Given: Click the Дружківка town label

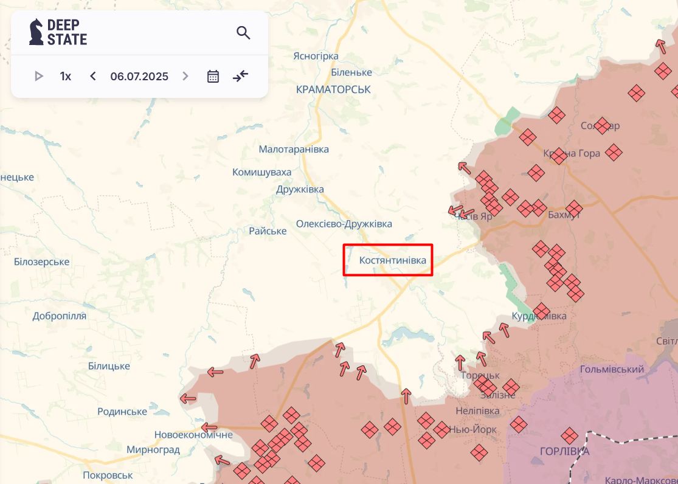Looking at the screenshot, I should (300, 189).
